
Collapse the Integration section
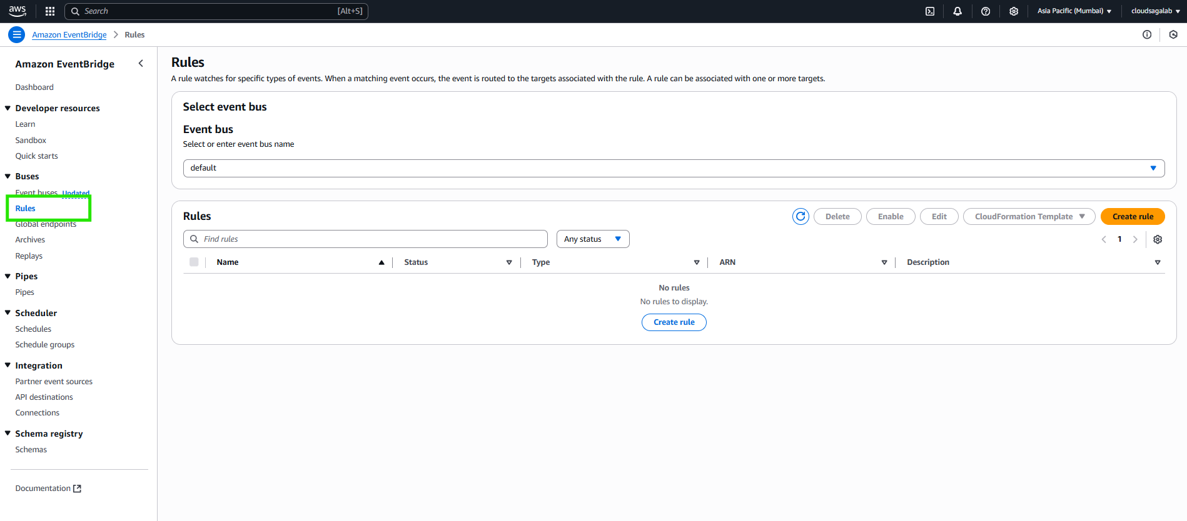tap(8, 365)
